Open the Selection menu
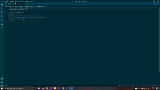The image size is (160, 90). 12,1
